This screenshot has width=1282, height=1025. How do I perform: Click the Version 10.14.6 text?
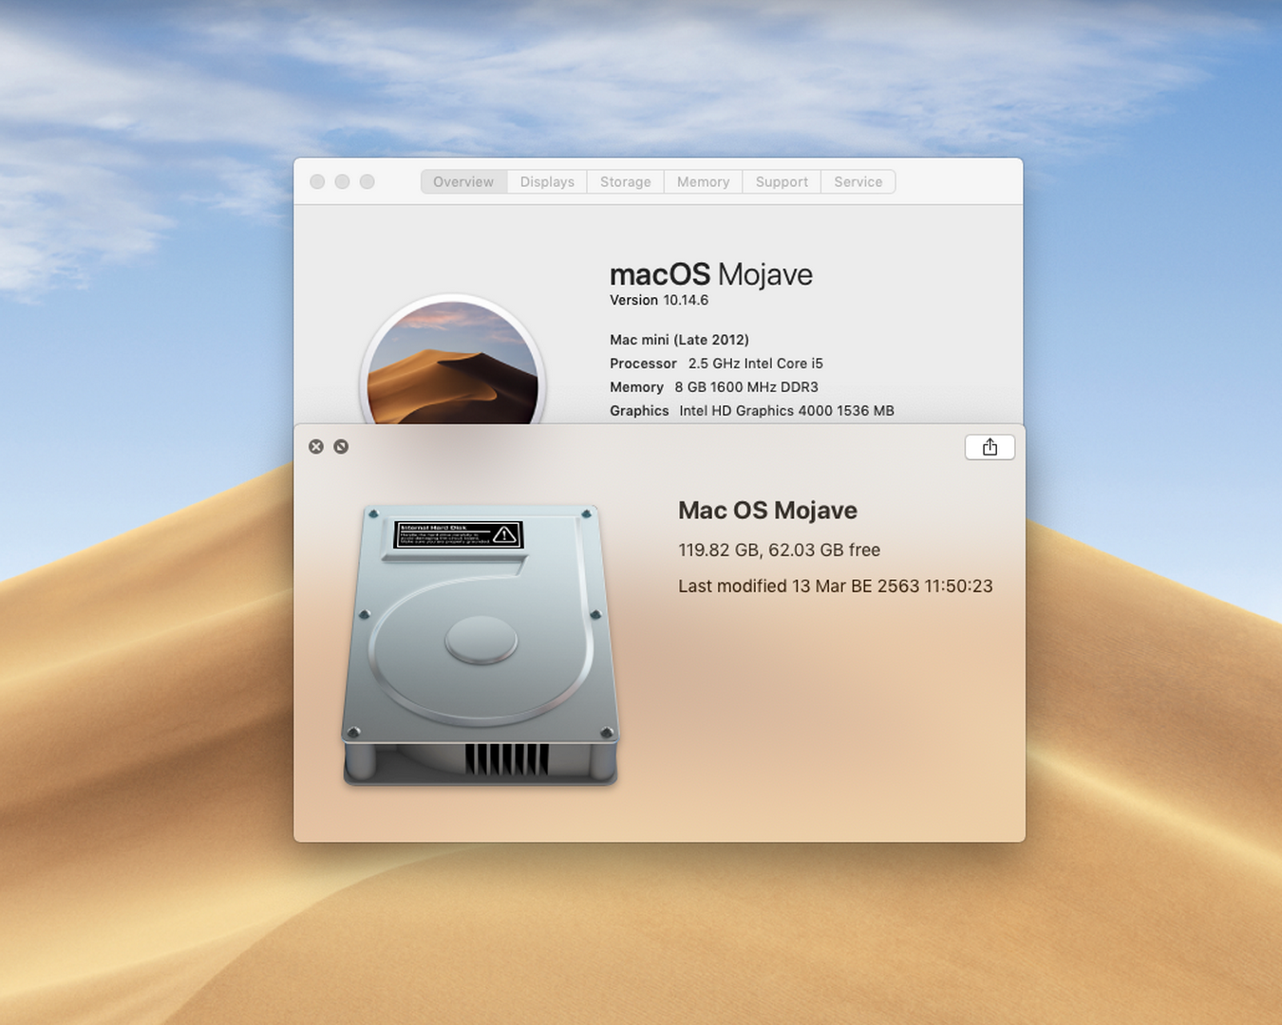pos(659,300)
